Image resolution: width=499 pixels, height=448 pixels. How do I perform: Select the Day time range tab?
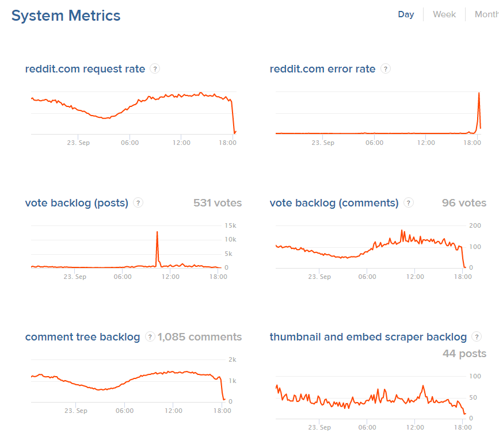[x=406, y=14]
